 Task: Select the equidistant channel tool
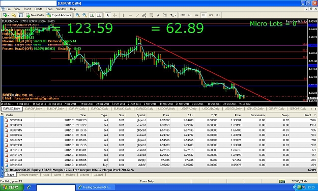point(144,15)
